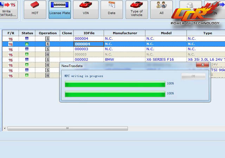Click the X6 35i 3.0L type cell
The image size is (225, 158).
[206, 59]
